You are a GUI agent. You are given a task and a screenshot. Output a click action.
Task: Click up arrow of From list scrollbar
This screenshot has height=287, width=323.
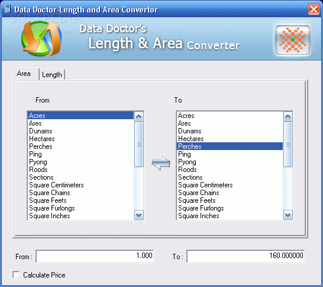coord(139,117)
